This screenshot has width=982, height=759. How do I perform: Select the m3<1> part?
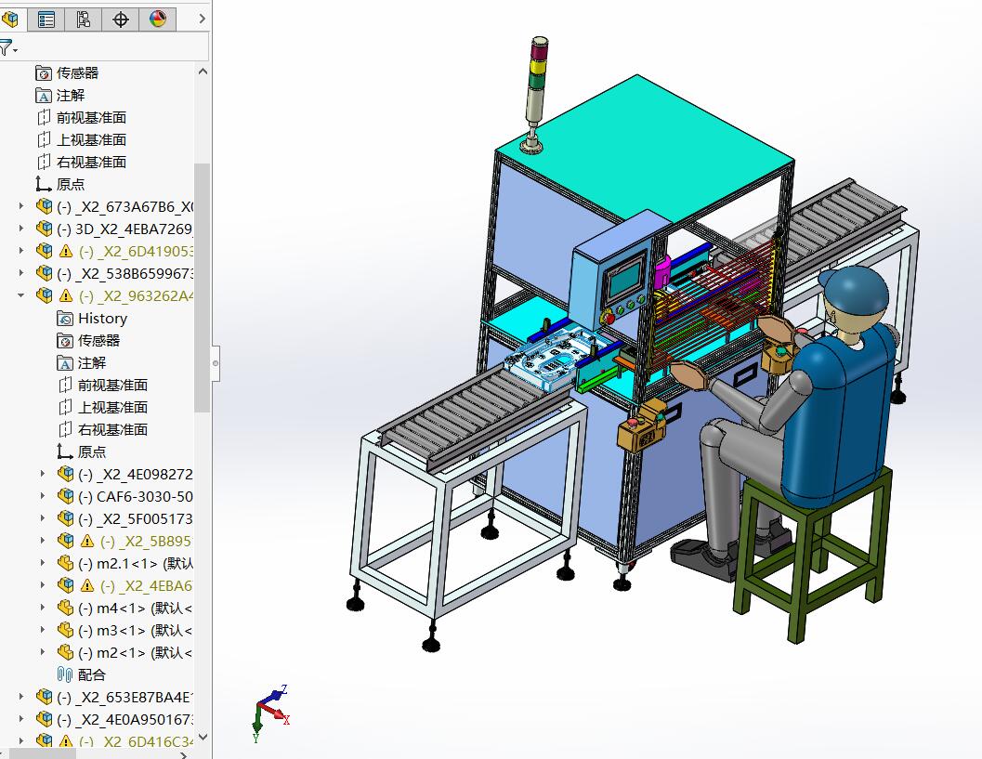[125, 630]
